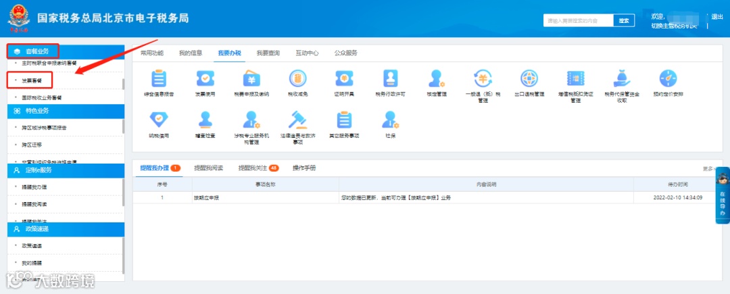Click the 定制e服务 person icon
Screen dimensions: 730x294
[x=17, y=170]
